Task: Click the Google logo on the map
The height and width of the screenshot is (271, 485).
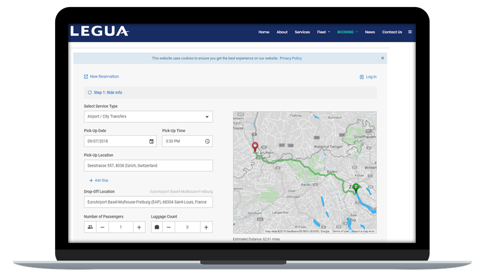Action: pos(244,230)
